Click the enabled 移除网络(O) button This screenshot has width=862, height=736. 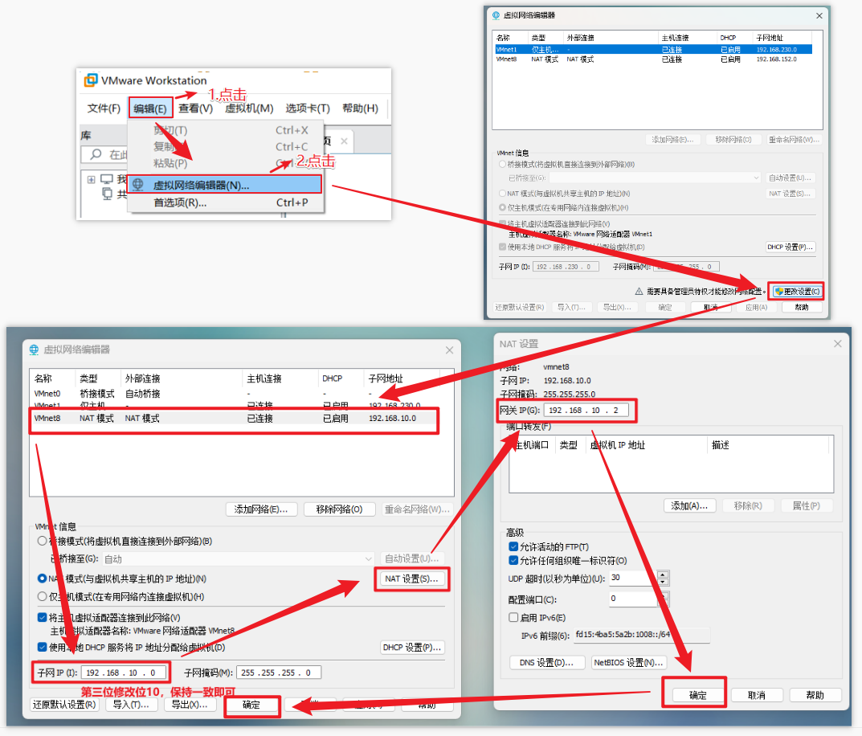pyautogui.click(x=339, y=509)
